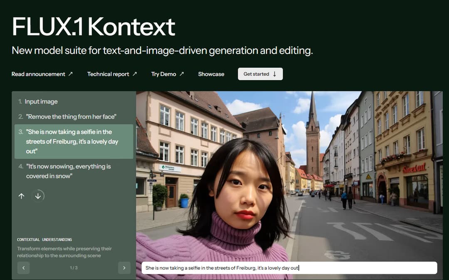This screenshot has width=449, height=280.
Task: Select step 1 Input image
Action: (38, 101)
